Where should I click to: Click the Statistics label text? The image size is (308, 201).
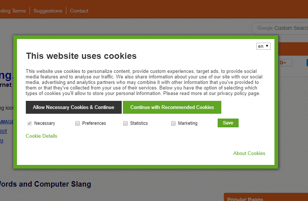(139, 123)
